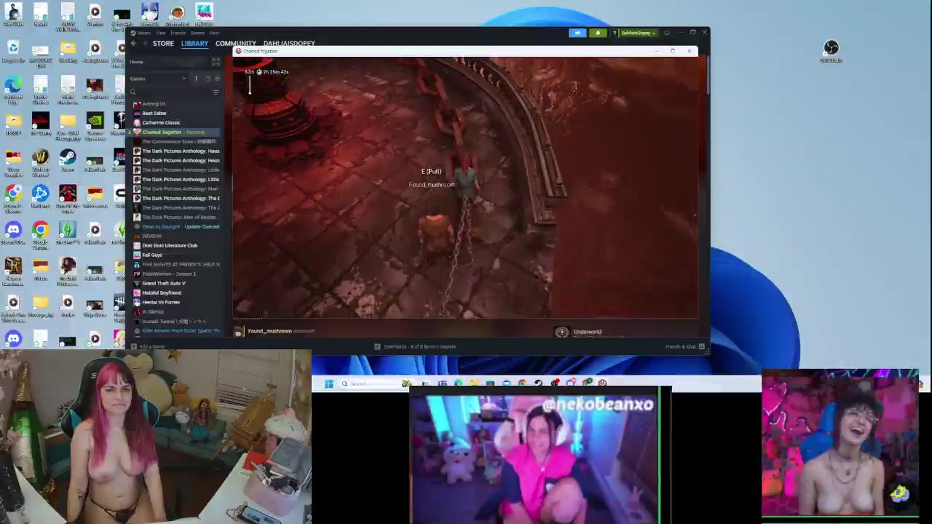Toggle Steam Big Picture mode icon

667,33
